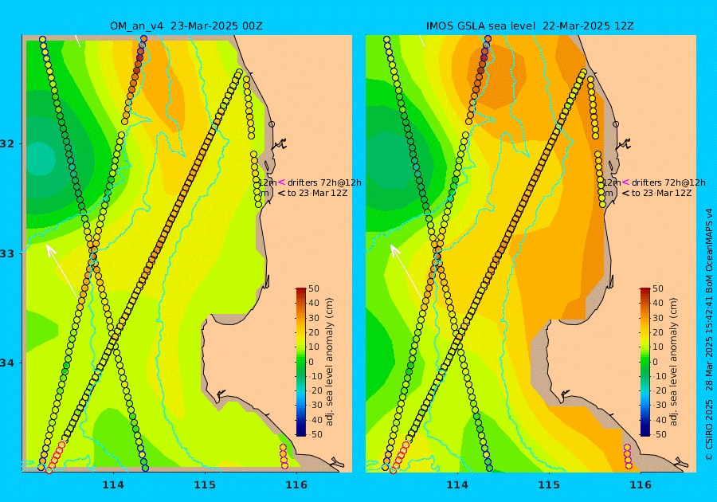Click the 'adj. sea level anomaly (cm)' label in the IMOS GSLA map

[673, 362]
